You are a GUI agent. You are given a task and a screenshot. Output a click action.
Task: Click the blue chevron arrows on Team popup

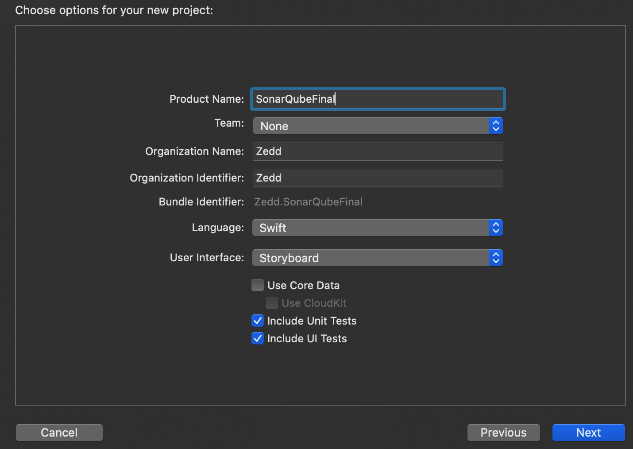click(496, 126)
